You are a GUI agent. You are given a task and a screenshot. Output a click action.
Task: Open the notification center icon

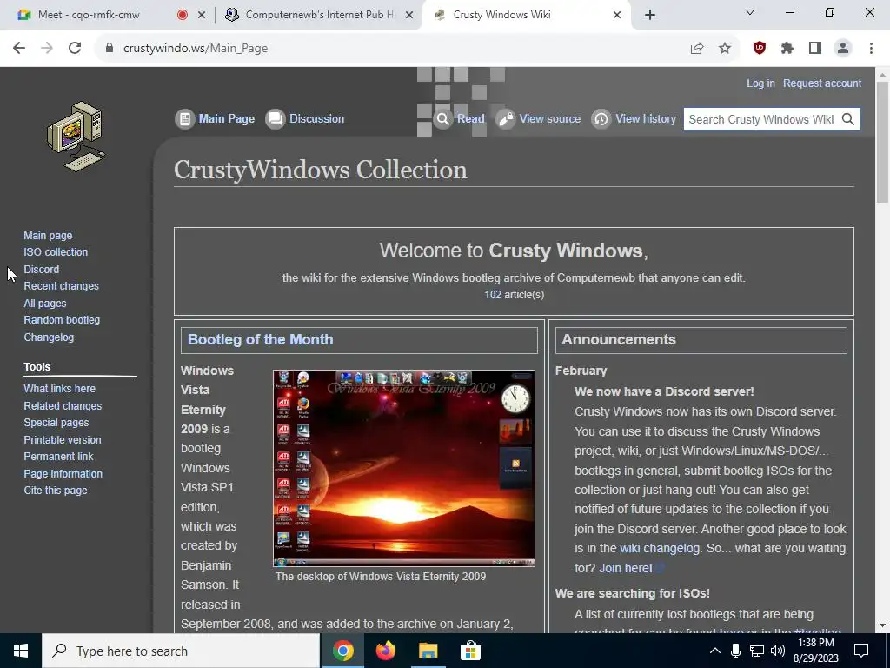click(861, 651)
